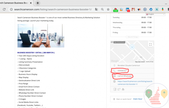
Task: Click the translate page icon
Action: (x=96, y=9)
